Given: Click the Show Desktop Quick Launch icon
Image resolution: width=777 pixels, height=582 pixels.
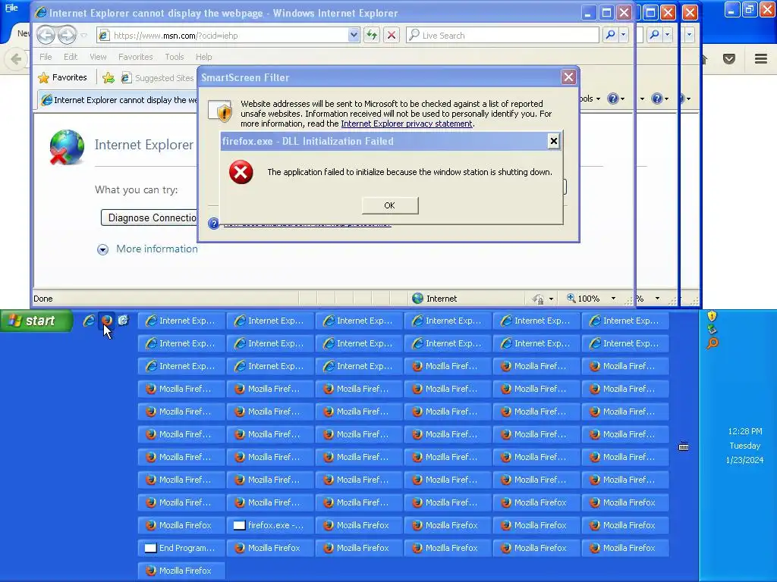Looking at the screenshot, I should point(124,321).
